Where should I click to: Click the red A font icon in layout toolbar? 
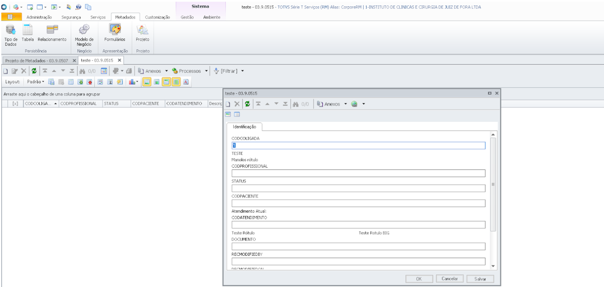186,81
